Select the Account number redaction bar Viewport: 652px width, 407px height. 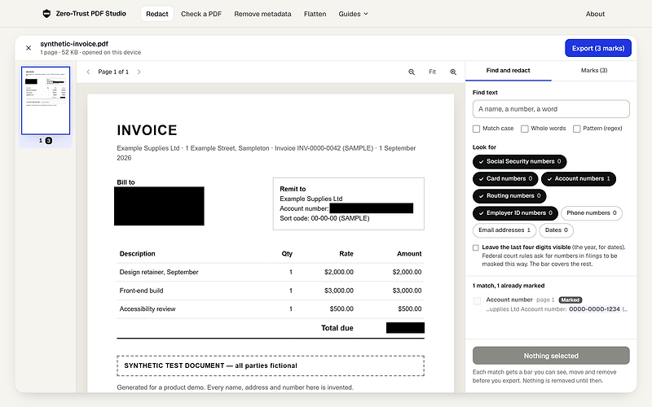point(372,208)
